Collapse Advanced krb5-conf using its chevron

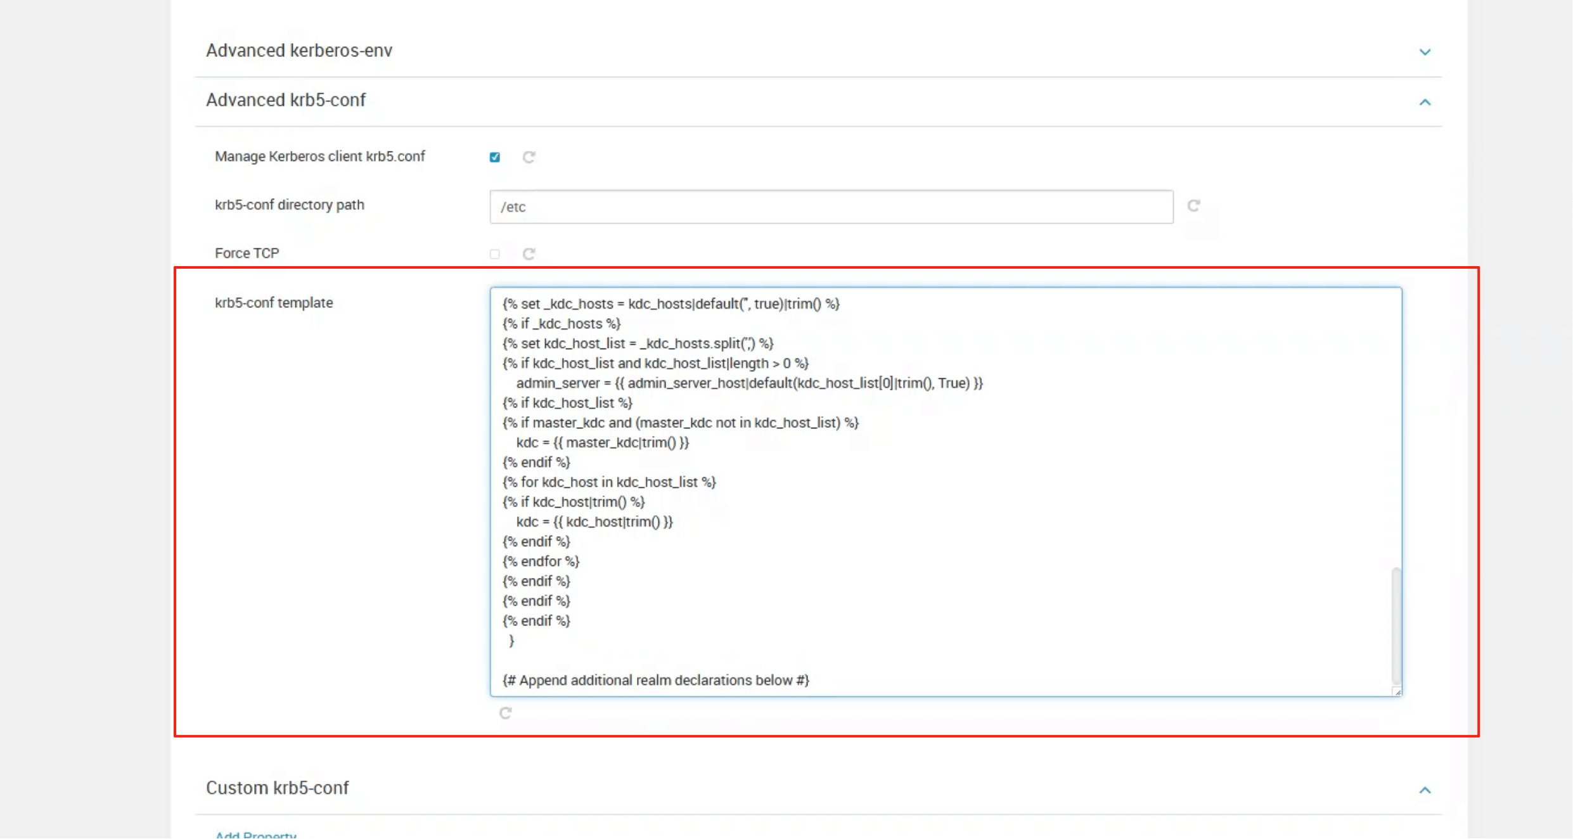tap(1425, 102)
